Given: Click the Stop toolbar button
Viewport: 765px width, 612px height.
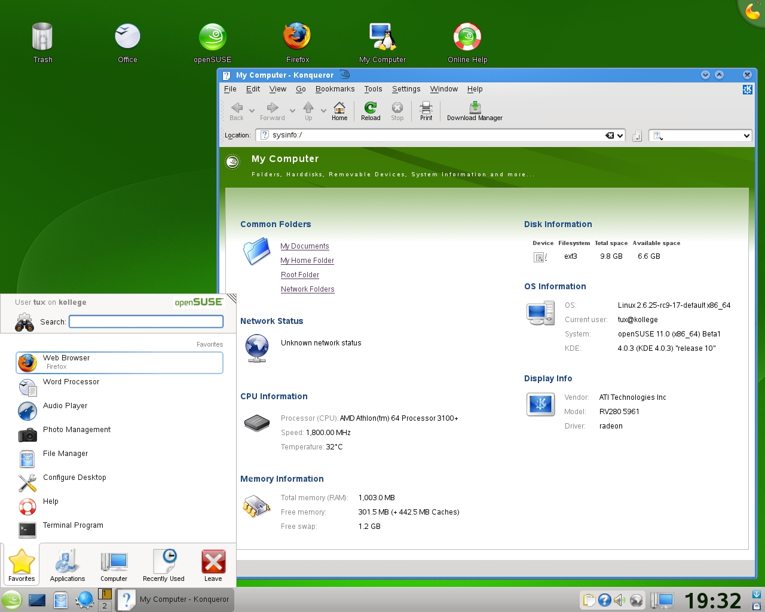Looking at the screenshot, I should tap(397, 111).
